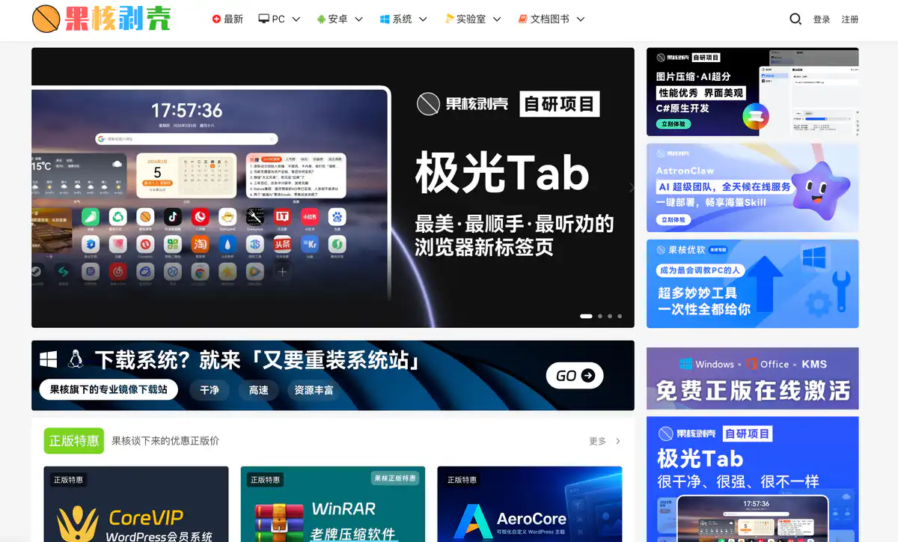Click 立刻体验 on the AstronClaw banner
Image resolution: width=898 pixels, height=542 pixels.
click(x=673, y=219)
